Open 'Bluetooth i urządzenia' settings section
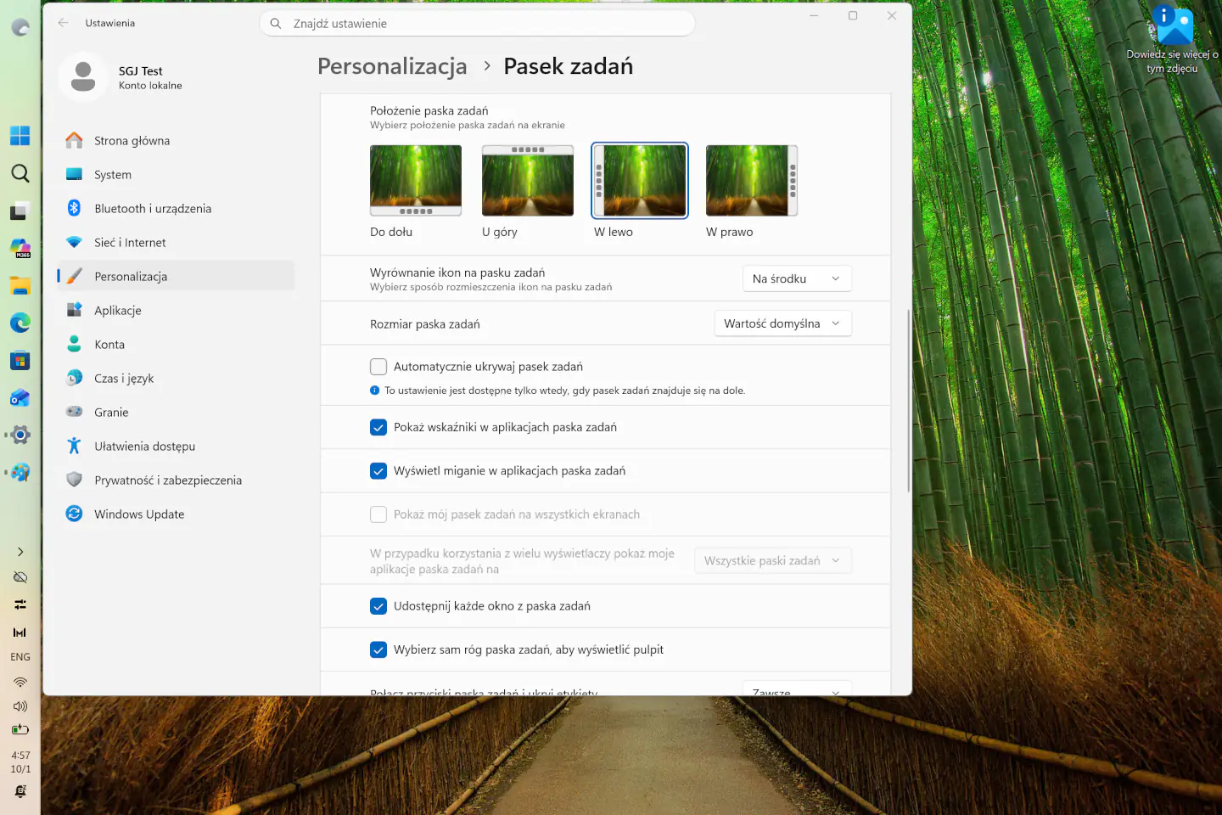 176,209
